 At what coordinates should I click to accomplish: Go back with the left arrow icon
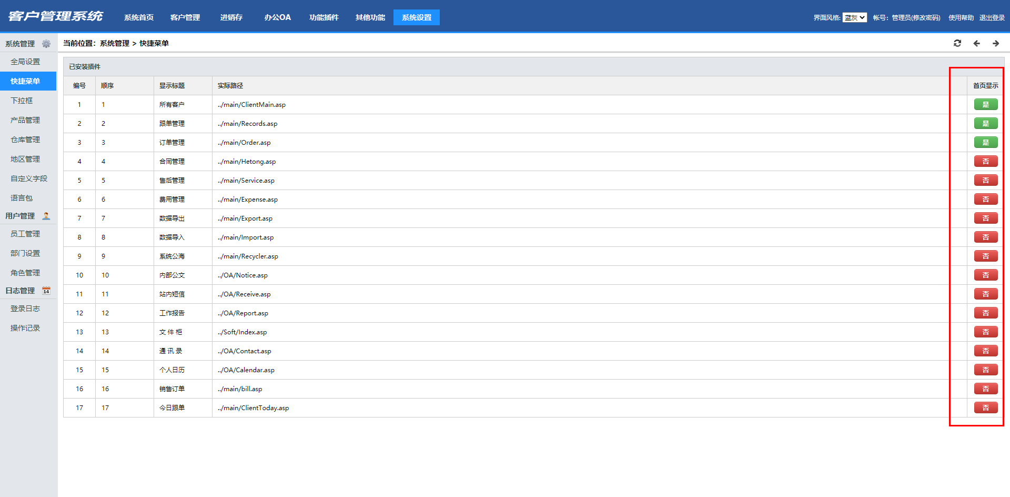coord(977,43)
